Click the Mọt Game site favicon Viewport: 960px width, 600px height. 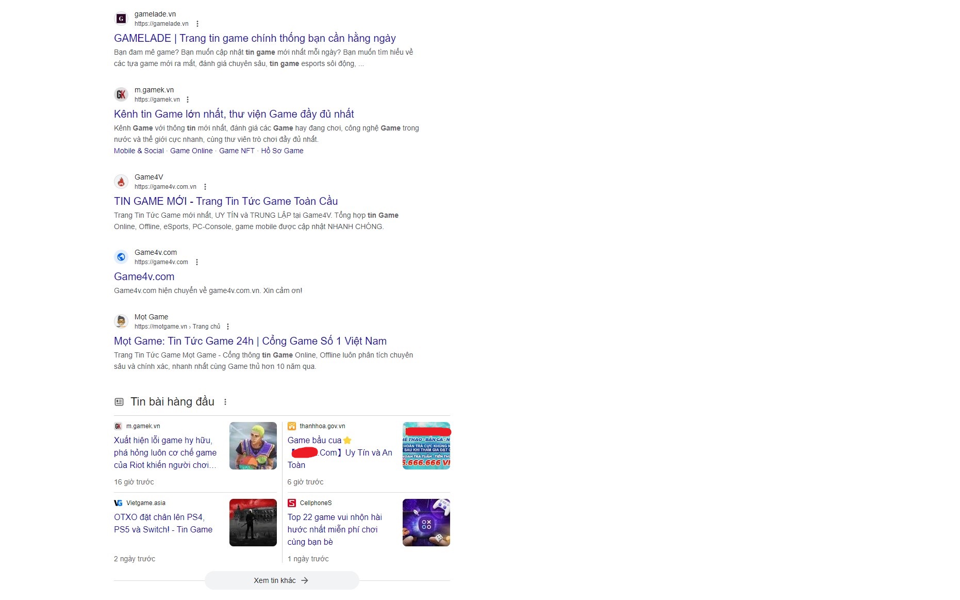(121, 321)
